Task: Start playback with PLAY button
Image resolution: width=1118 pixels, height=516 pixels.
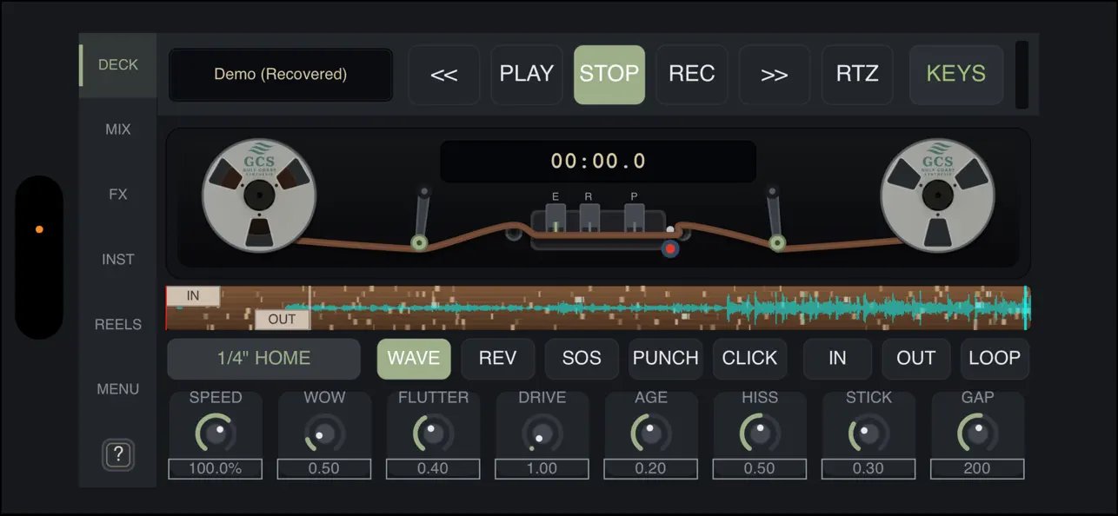Action: (x=527, y=75)
